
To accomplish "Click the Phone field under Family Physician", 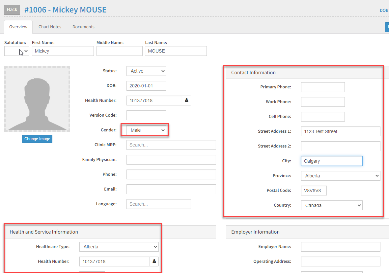I will coord(171,174).
